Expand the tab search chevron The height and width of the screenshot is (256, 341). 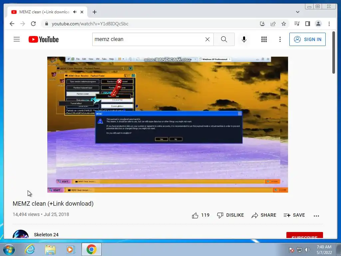298,12
